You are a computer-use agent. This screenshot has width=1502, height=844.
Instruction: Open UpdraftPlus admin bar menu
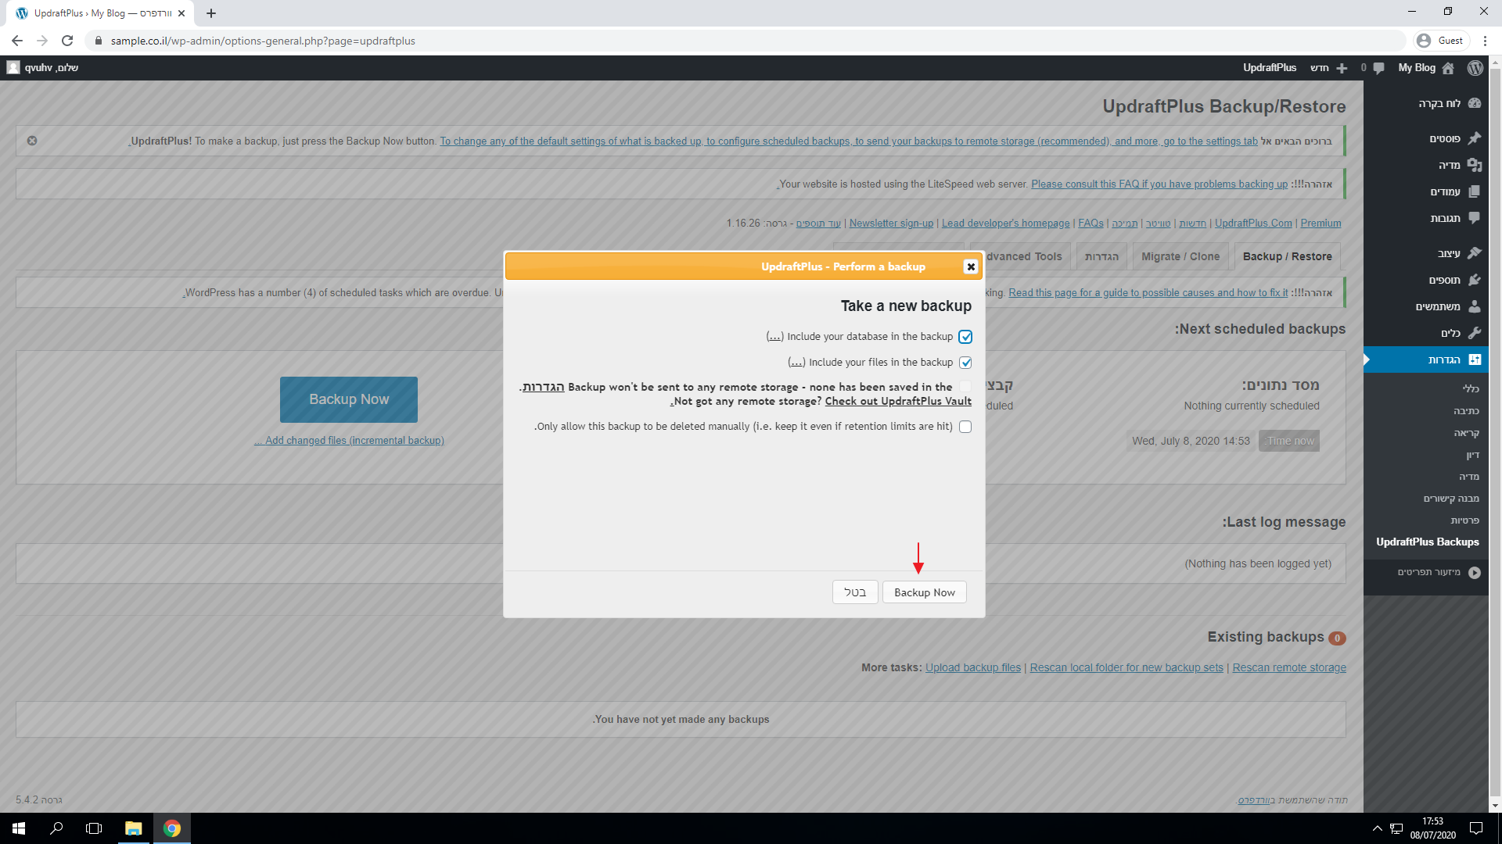(1270, 68)
